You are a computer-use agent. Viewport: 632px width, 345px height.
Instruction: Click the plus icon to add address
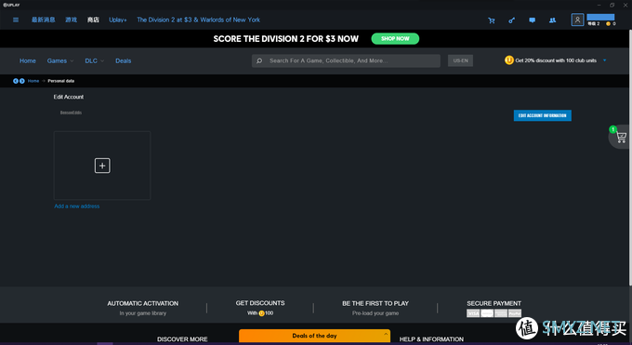102,166
